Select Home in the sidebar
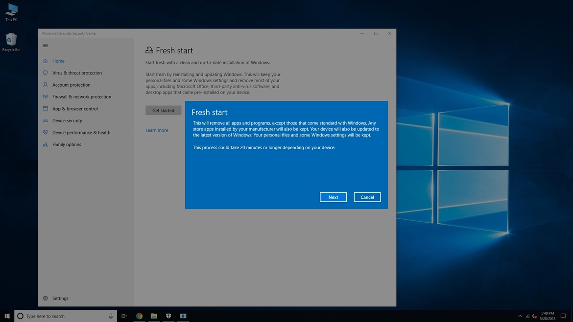 58,61
